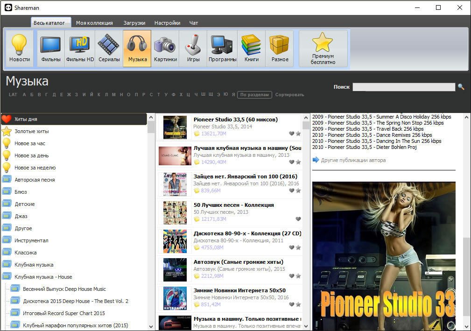This screenshot has height=331, width=471.
Task: Open the Загрузки tab
Action: click(134, 23)
